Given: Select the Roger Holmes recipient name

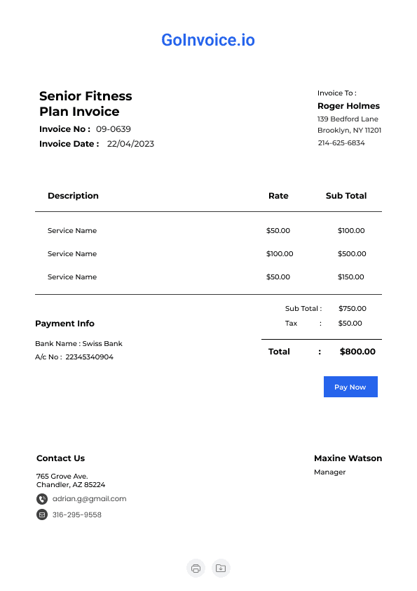Looking at the screenshot, I should pos(348,106).
